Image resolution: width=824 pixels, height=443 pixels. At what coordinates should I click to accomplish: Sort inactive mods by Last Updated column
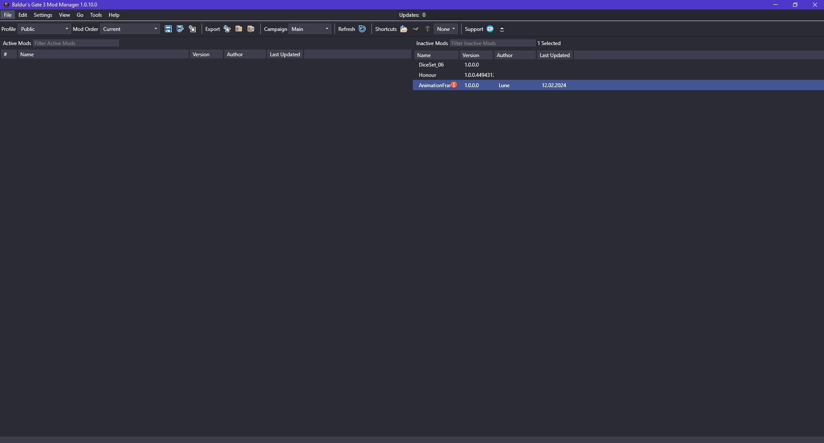555,55
